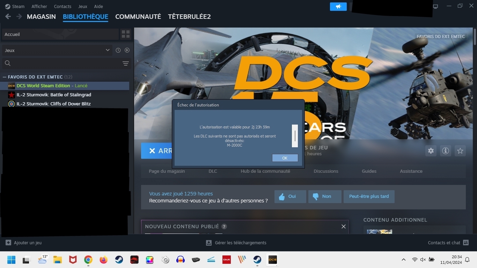
Task: Open Firefox from the taskbar
Action: point(103,260)
